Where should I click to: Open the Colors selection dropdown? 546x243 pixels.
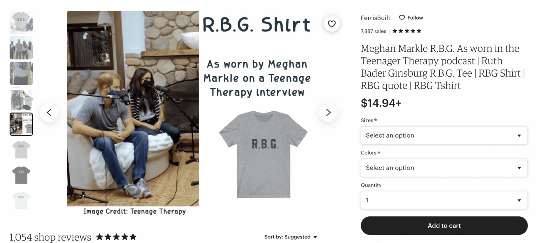[444, 168]
